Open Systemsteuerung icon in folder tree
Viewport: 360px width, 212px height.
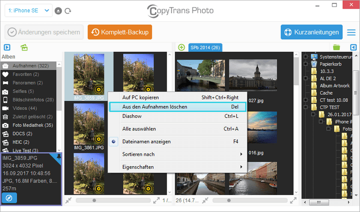pyautogui.click(x=314, y=56)
